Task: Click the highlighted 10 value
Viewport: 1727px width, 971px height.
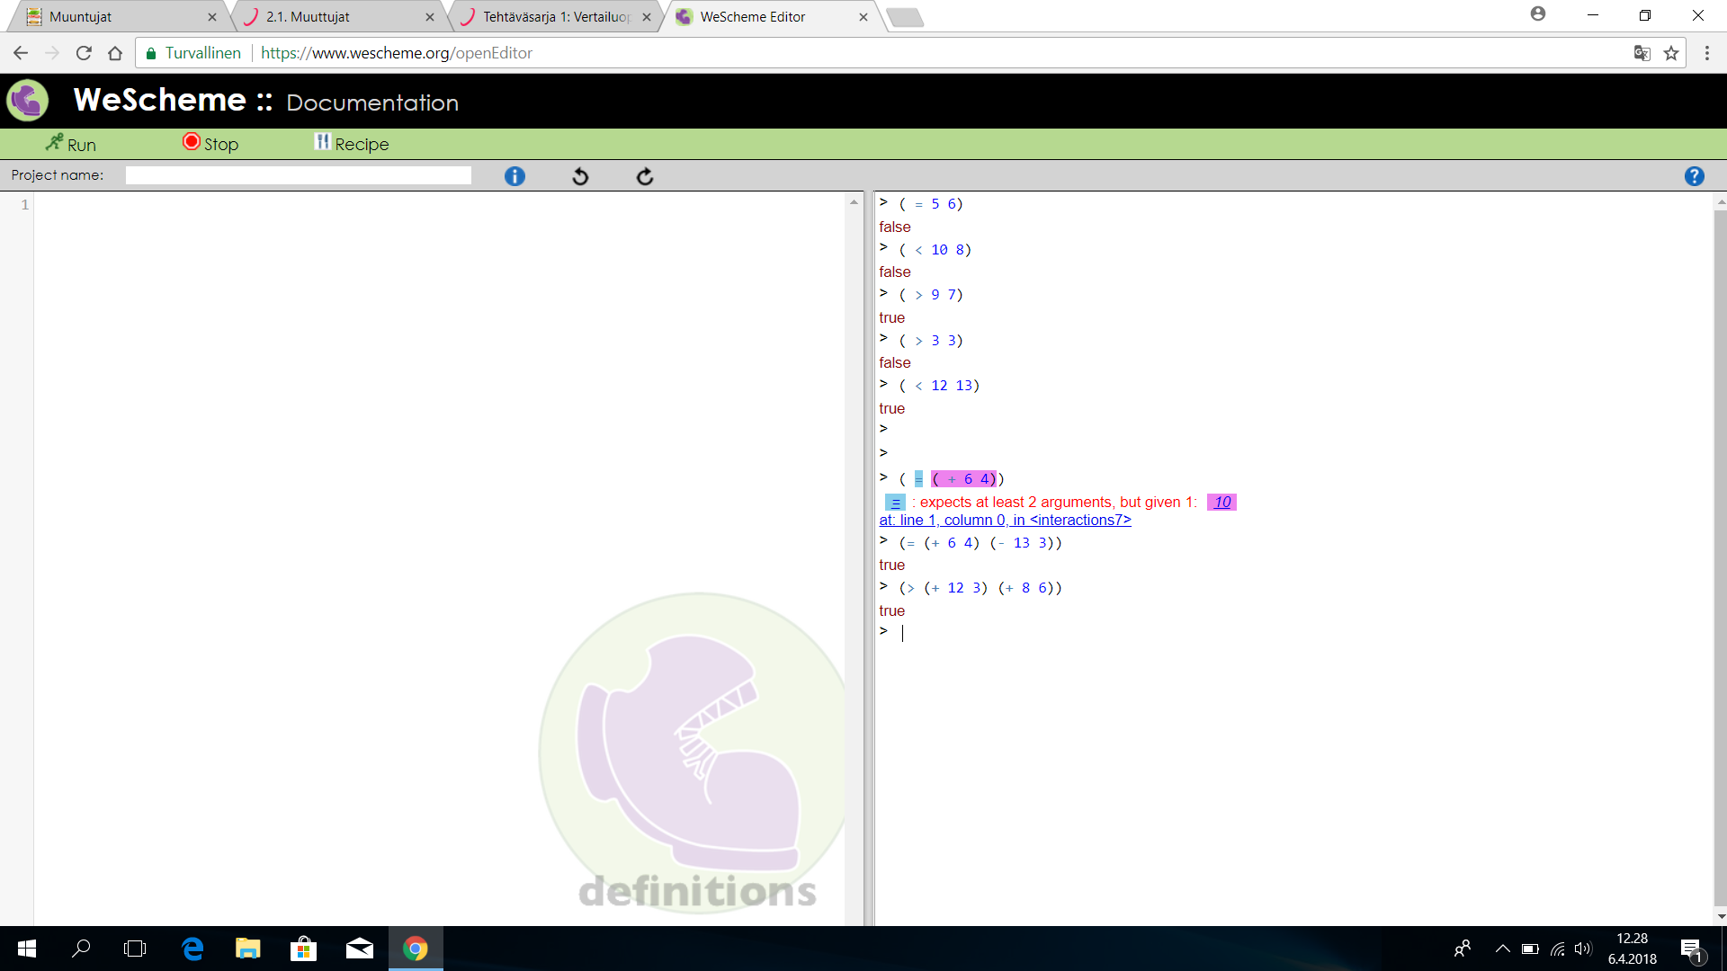Action: (x=1221, y=502)
